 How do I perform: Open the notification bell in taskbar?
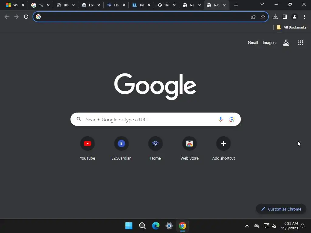pyautogui.click(x=302, y=226)
